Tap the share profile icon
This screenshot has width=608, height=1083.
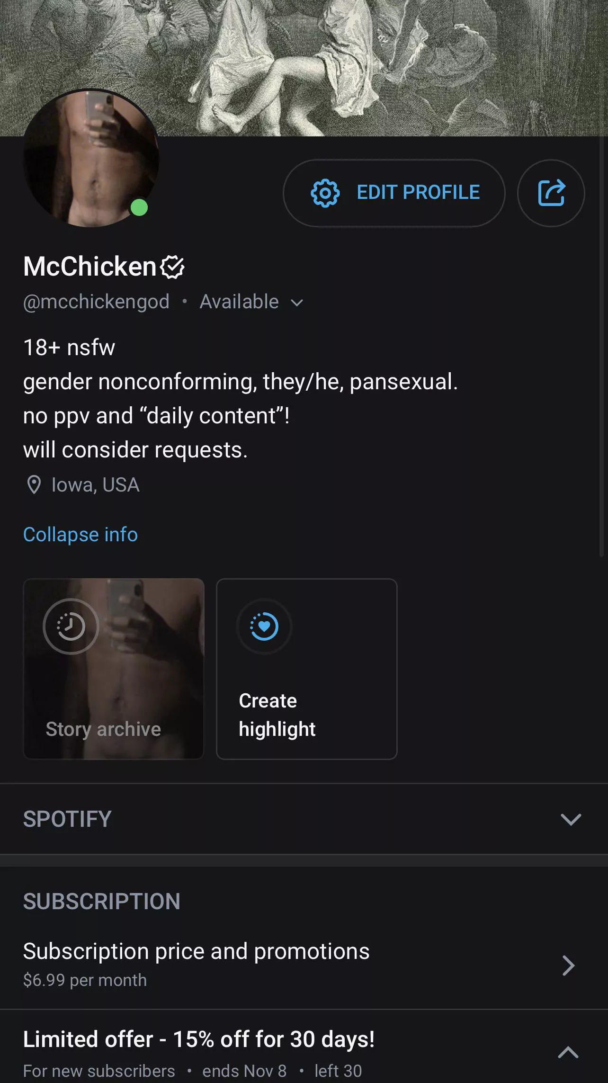tap(551, 193)
